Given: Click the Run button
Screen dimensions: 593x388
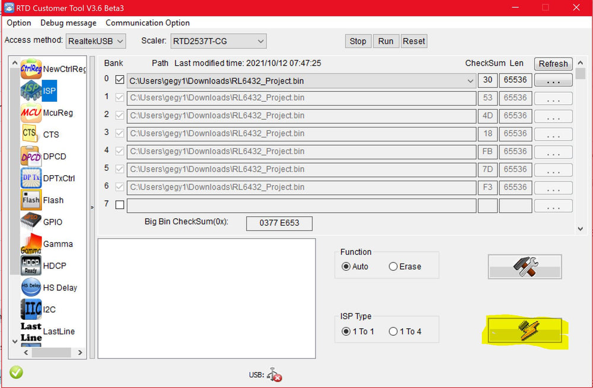Looking at the screenshot, I should (385, 41).
